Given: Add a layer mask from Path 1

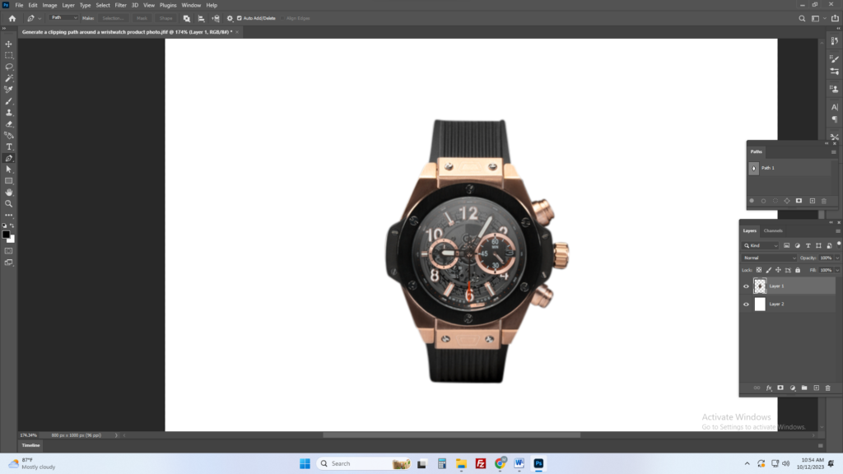Looking at the screenshot, I should point(799,201).
